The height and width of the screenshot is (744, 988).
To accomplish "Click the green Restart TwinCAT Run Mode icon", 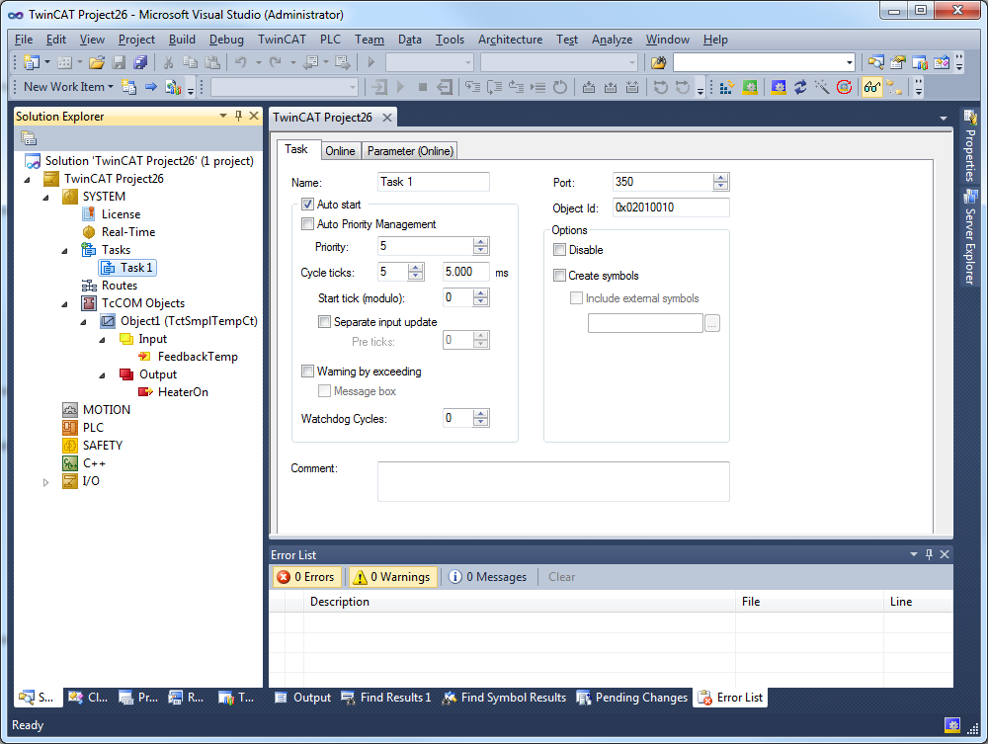I will [750, 87].
